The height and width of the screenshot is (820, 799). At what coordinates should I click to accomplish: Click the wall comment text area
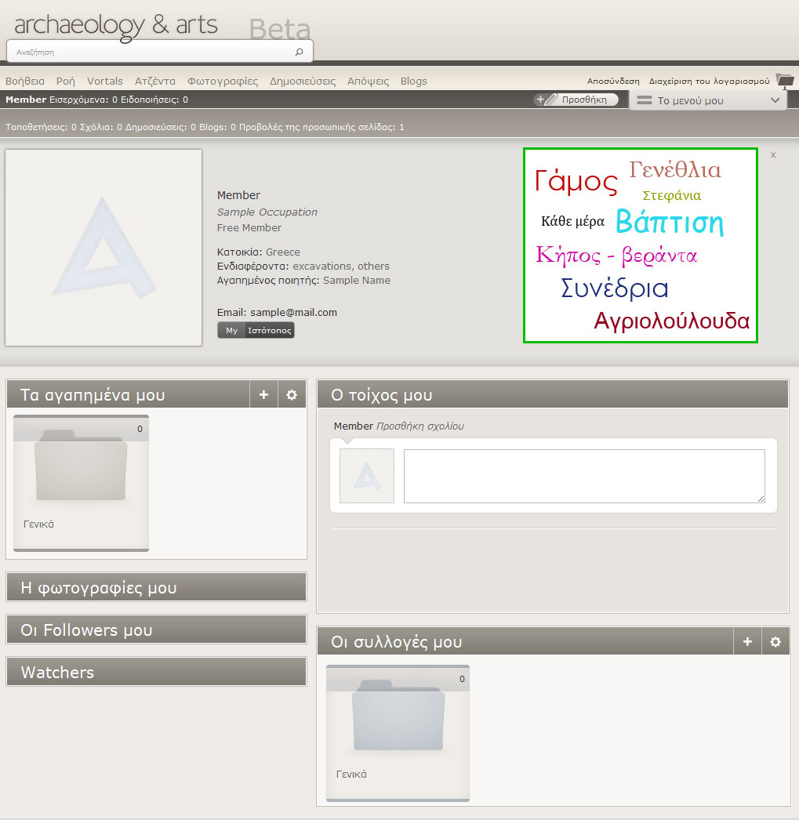pyautogui.click(x=584, y=476)
